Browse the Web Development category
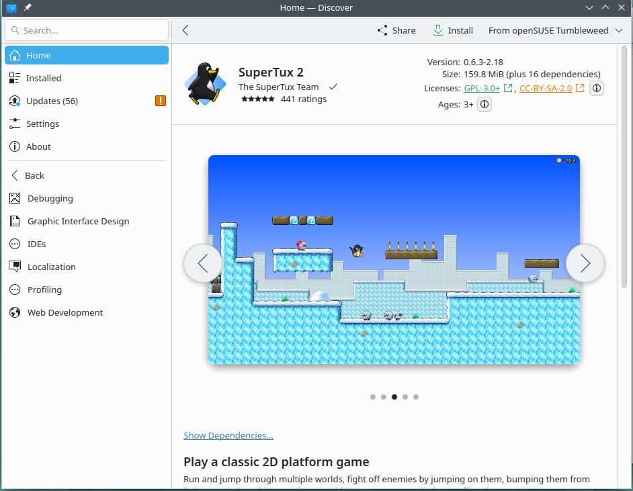 point(87,312)
